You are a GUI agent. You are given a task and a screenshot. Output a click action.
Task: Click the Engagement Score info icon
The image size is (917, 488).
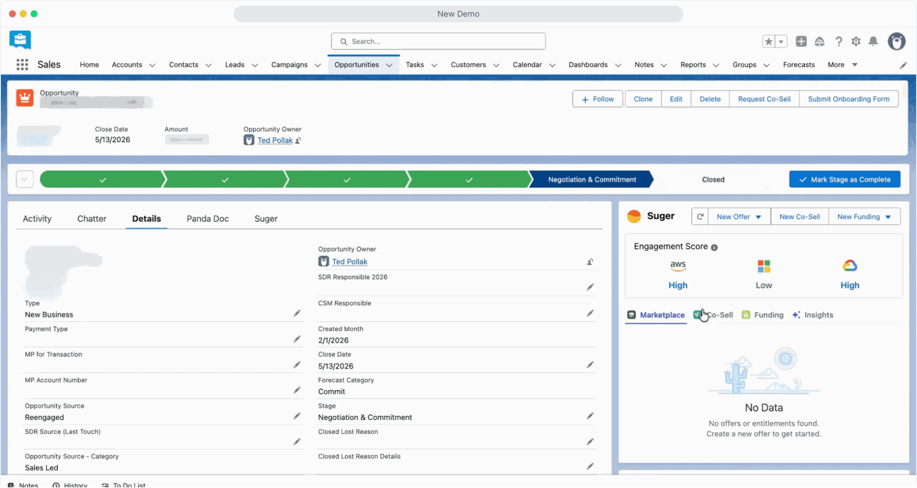point(714,247)
